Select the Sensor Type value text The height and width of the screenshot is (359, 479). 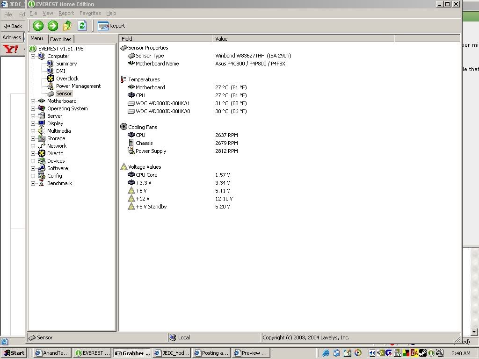coord(253,56)
